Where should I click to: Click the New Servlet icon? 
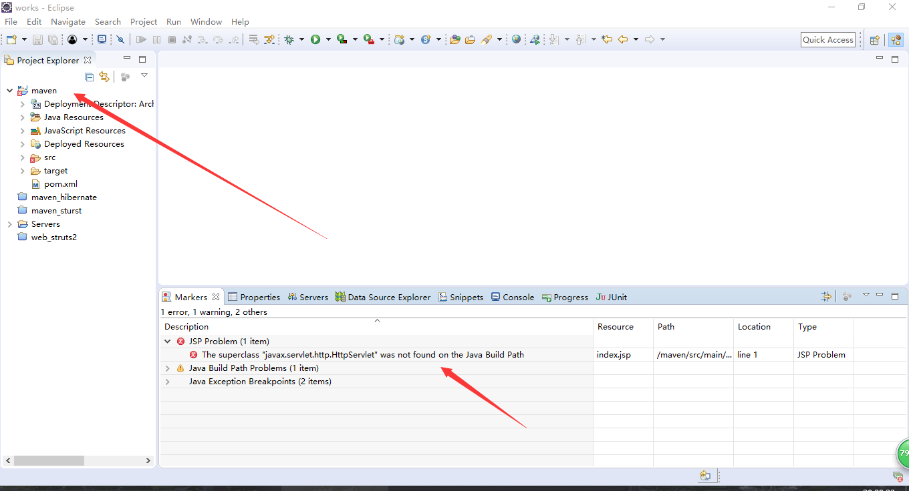coord(426,39)
